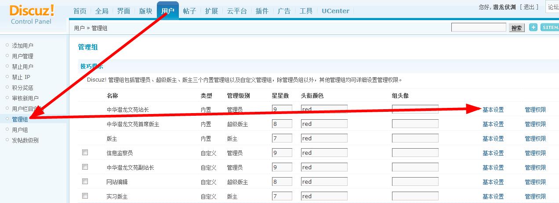The image size is (559, 203).
Task: Open 添加用户 in the sidebar
Action: 22,46
